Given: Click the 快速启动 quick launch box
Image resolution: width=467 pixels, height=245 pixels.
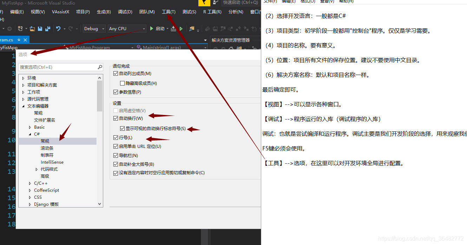Looking at the screenshot, I should 242,3.
